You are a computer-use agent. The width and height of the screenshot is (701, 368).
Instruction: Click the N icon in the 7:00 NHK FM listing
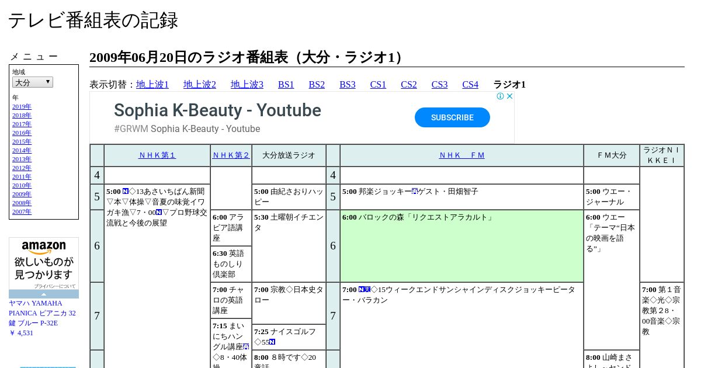point(362,290)
